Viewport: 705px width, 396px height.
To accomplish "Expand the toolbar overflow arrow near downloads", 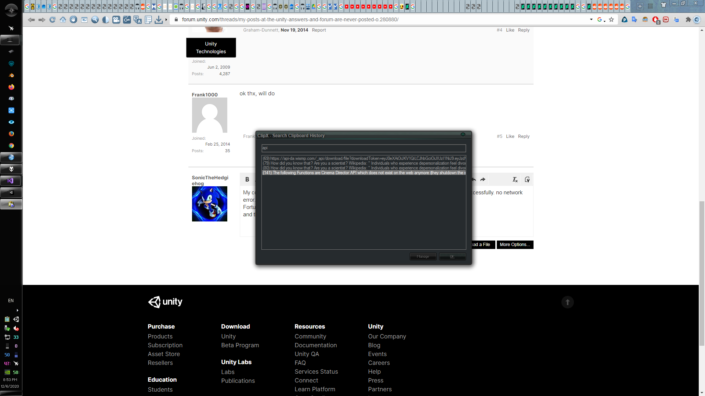I will click(166, 20).
